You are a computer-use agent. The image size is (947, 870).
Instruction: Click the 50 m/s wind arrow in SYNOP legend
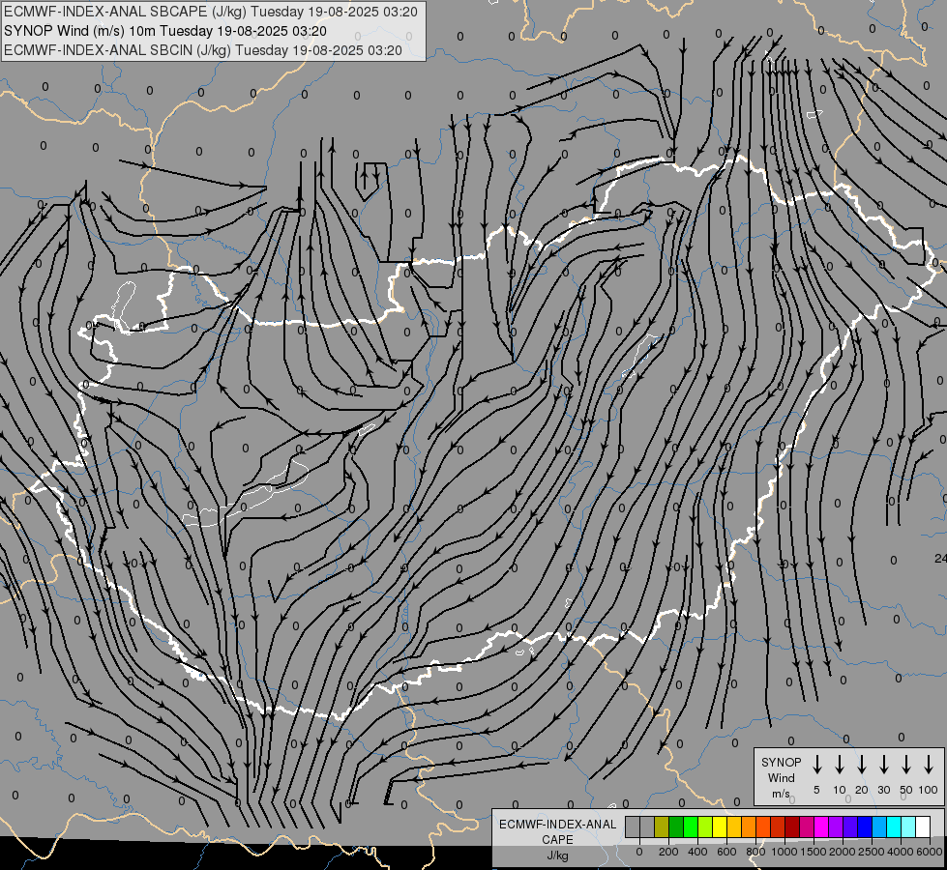coord(906,765)
